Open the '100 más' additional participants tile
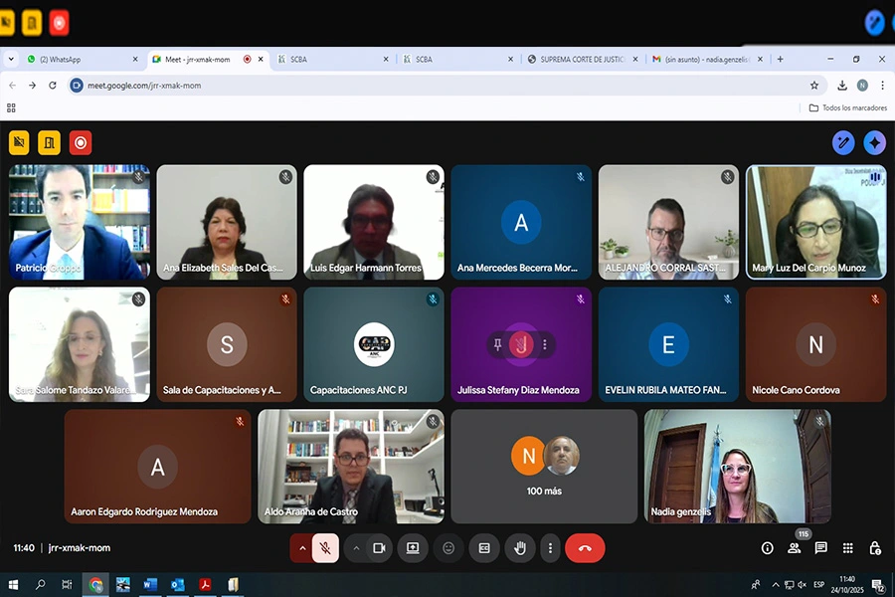 click(x=544, y=466)
